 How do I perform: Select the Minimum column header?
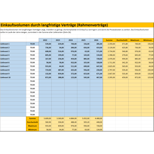point(147,40)
